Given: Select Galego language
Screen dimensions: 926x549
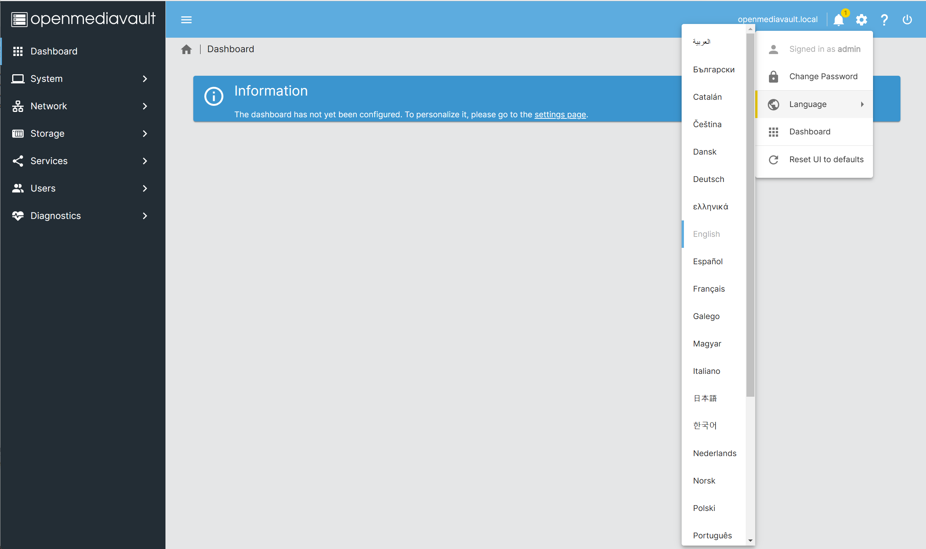Looking at the screenshot, I should [x=714, y=316].
